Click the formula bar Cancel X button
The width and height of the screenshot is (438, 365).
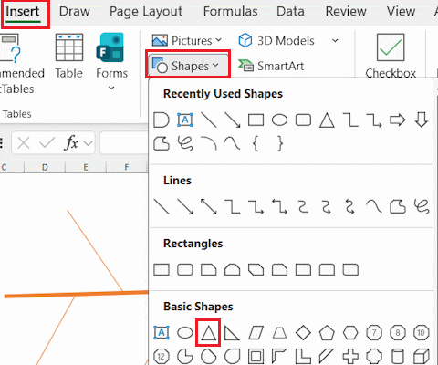(x=24, y=142)
